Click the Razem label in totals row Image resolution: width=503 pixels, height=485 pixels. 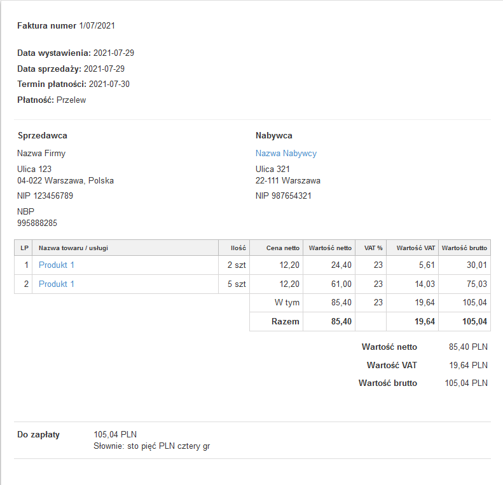tap(285, 322)
